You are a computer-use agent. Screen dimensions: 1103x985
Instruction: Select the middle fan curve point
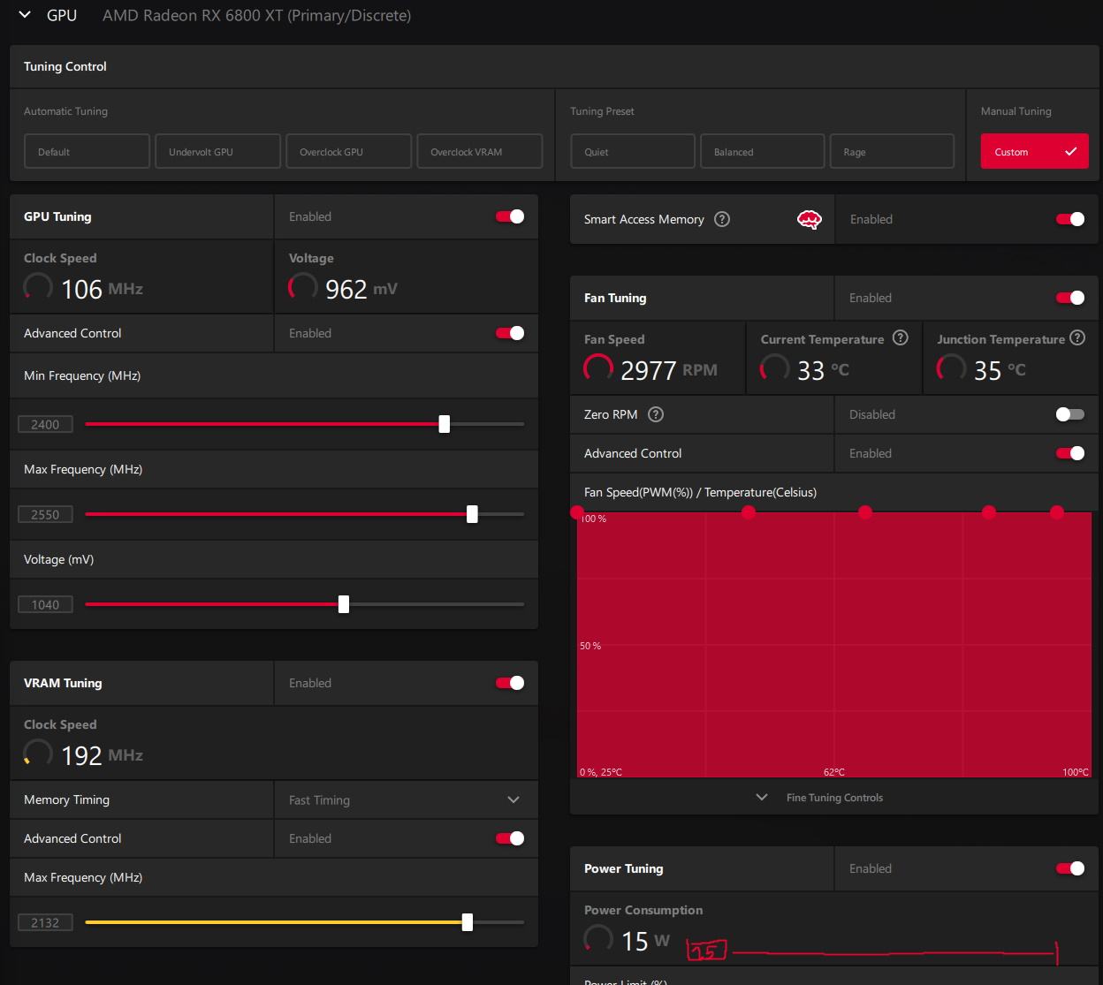[865, 511]
